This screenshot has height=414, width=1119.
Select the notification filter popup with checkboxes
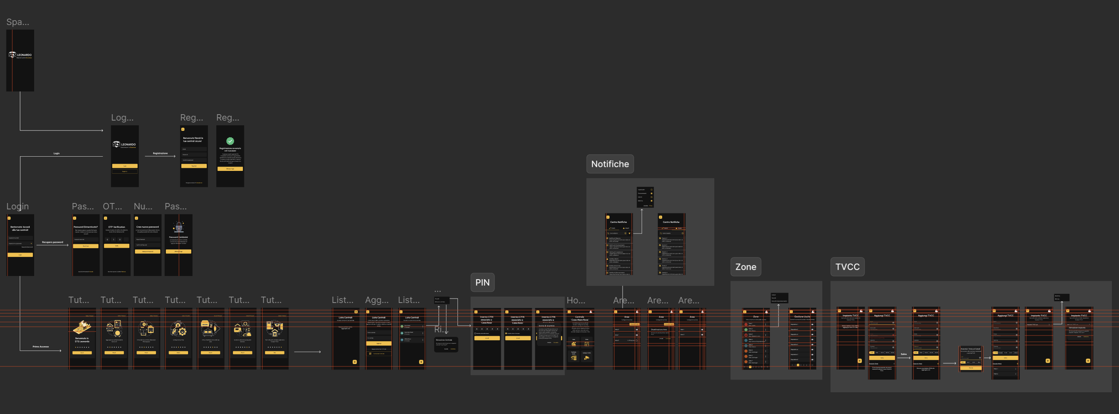645,197
